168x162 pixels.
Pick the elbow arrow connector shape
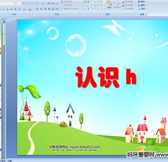pos(95,5)
